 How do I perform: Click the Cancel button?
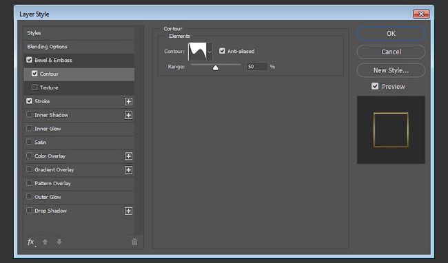tap(391, 52)
